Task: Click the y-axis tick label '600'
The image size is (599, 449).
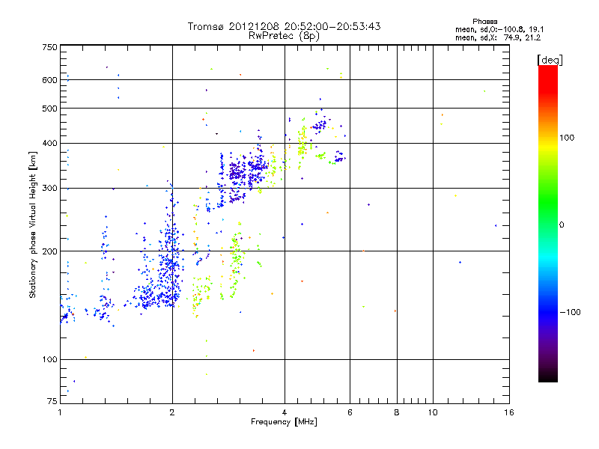Action: 50,80
